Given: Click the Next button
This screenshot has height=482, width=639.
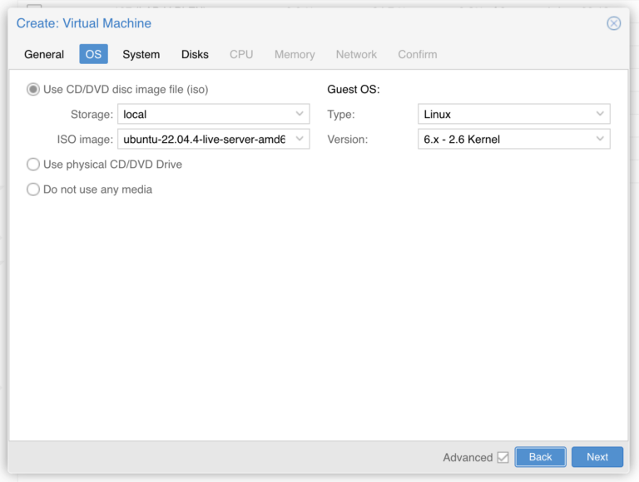Looking at the screenshot, I should tap(597, 457).
